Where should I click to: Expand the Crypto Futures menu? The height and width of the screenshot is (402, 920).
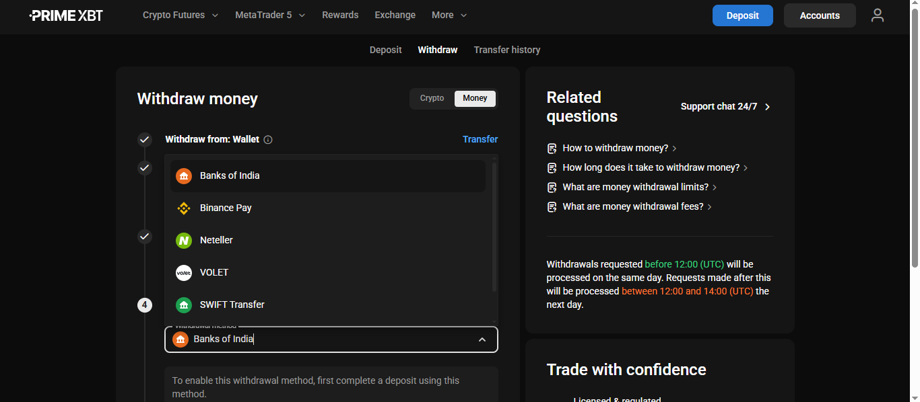[180, 15]
